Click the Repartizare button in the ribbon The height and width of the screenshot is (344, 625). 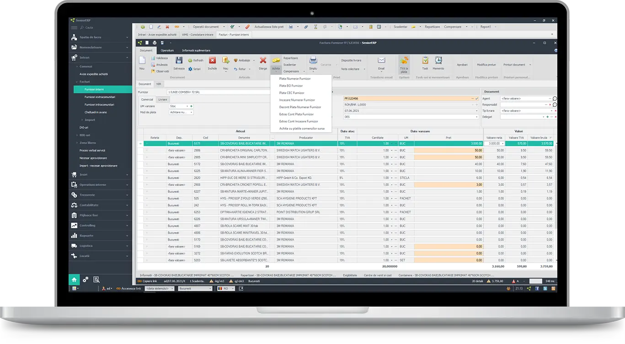tap(290, 58)
